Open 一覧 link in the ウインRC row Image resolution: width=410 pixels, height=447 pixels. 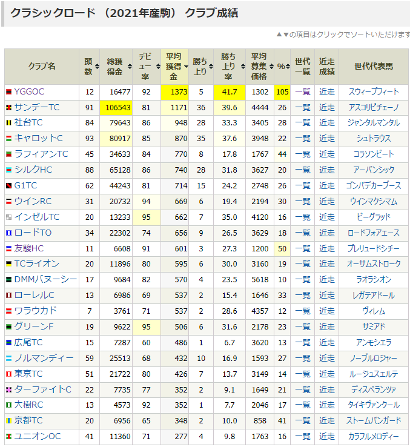click(x=302, y=201)
